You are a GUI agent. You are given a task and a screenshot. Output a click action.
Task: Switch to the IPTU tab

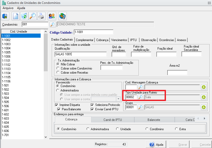tap(133, 40)
